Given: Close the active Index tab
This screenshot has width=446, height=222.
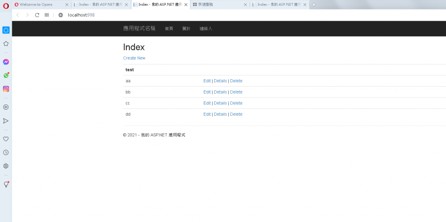Looking at the screenshot, I should (x=186, y=4).
